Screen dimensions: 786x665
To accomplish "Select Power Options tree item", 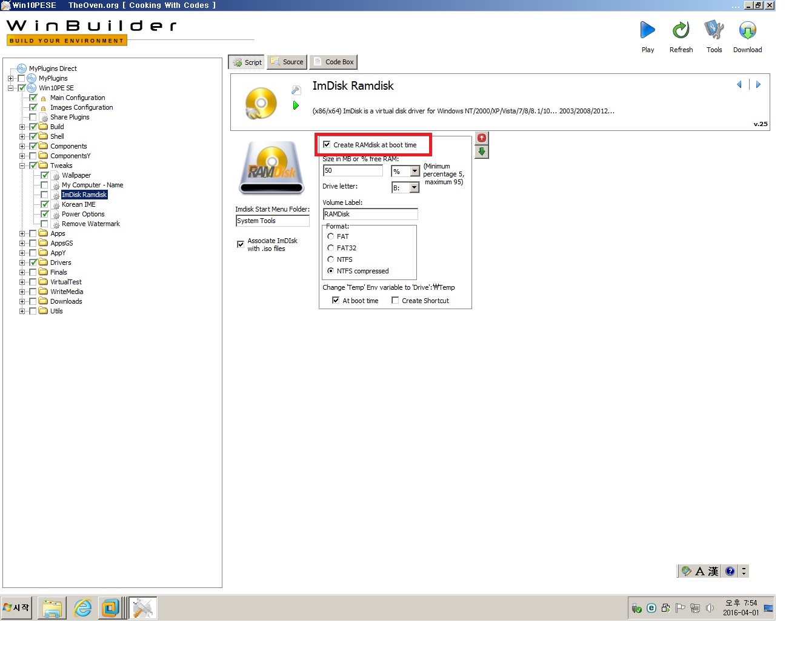I will (83, 214).
